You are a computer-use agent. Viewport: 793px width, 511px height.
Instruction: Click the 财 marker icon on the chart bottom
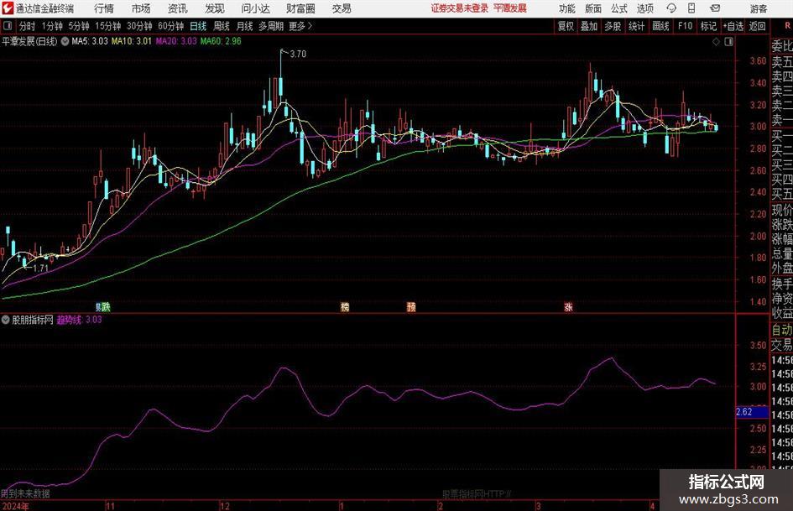click(98, 306)
